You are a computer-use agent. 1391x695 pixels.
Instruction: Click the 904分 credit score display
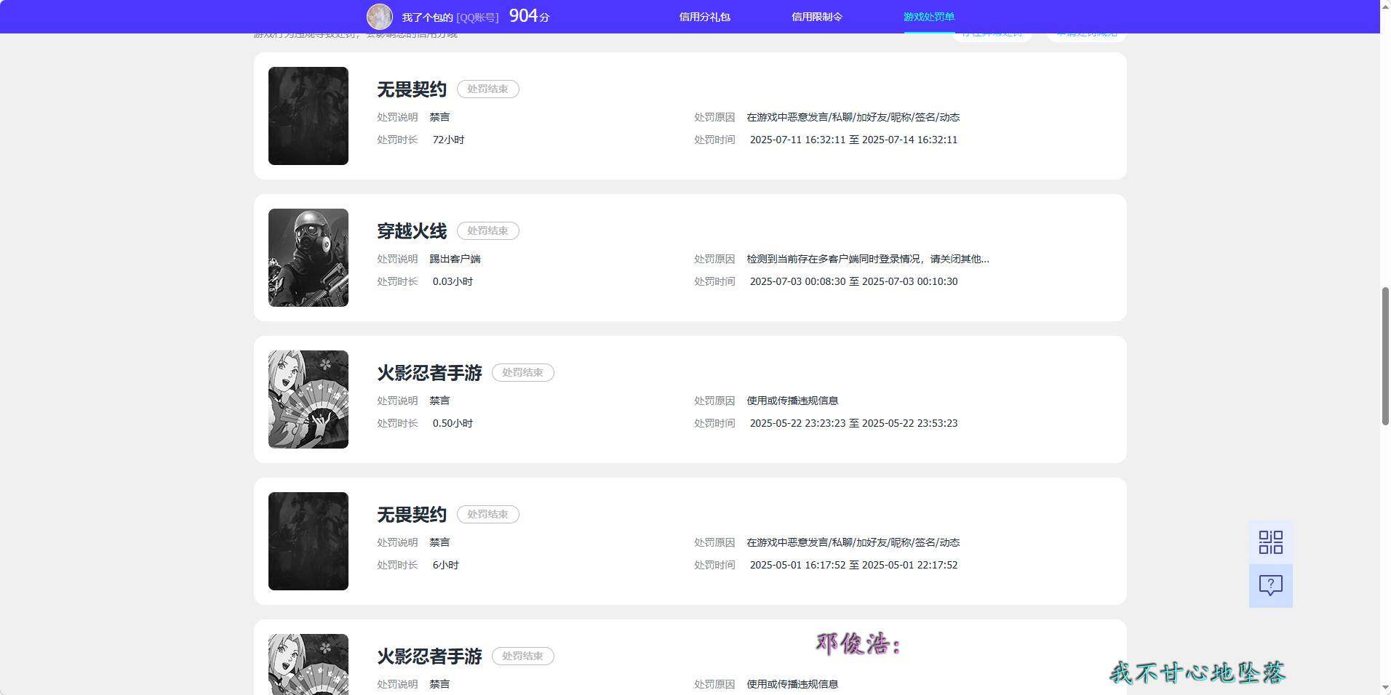click(x=530, y=15)
